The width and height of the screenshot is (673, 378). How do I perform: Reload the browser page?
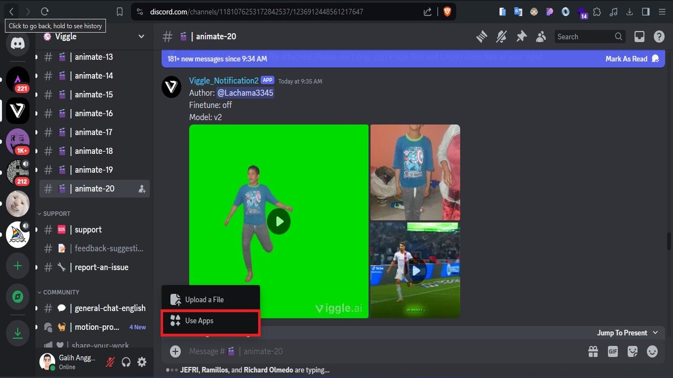pyautogui.click(x=45, y=12)
